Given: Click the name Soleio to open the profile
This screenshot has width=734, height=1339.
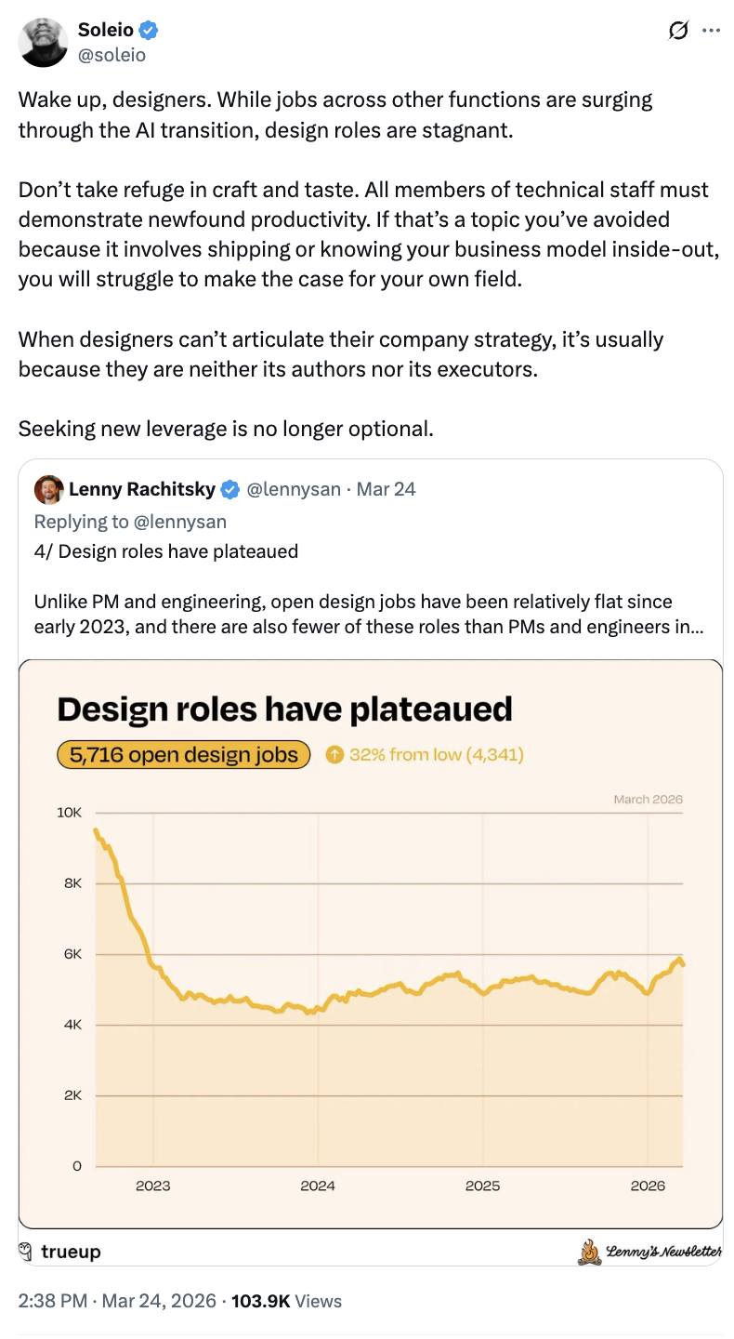Looking at the screenshot, I should [x=105, y=29].
